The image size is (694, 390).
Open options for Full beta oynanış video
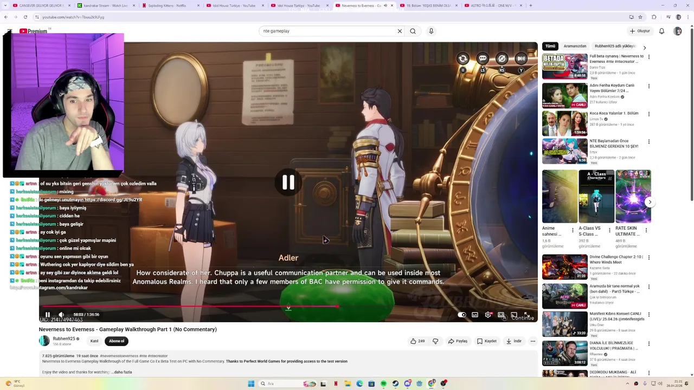point(648,57)
